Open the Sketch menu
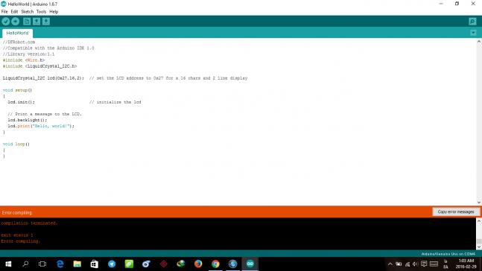The height and width of the screenshot is (271, 482). [x=27, y=12]
